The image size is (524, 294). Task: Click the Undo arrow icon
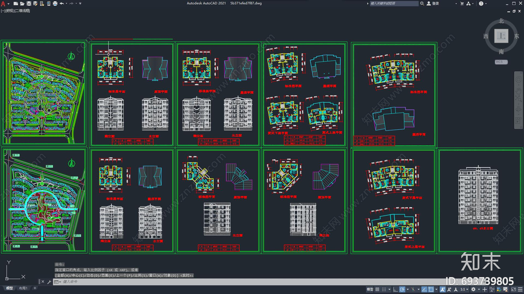pyautogui.click(x=62, y=4)
